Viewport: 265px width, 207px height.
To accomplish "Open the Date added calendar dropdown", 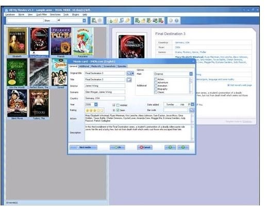I will [192, 105].
